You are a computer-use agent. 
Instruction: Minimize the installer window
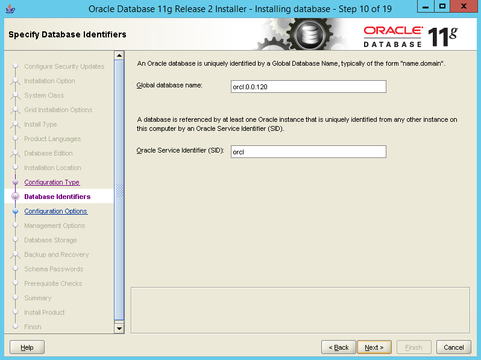coord(426,6)
